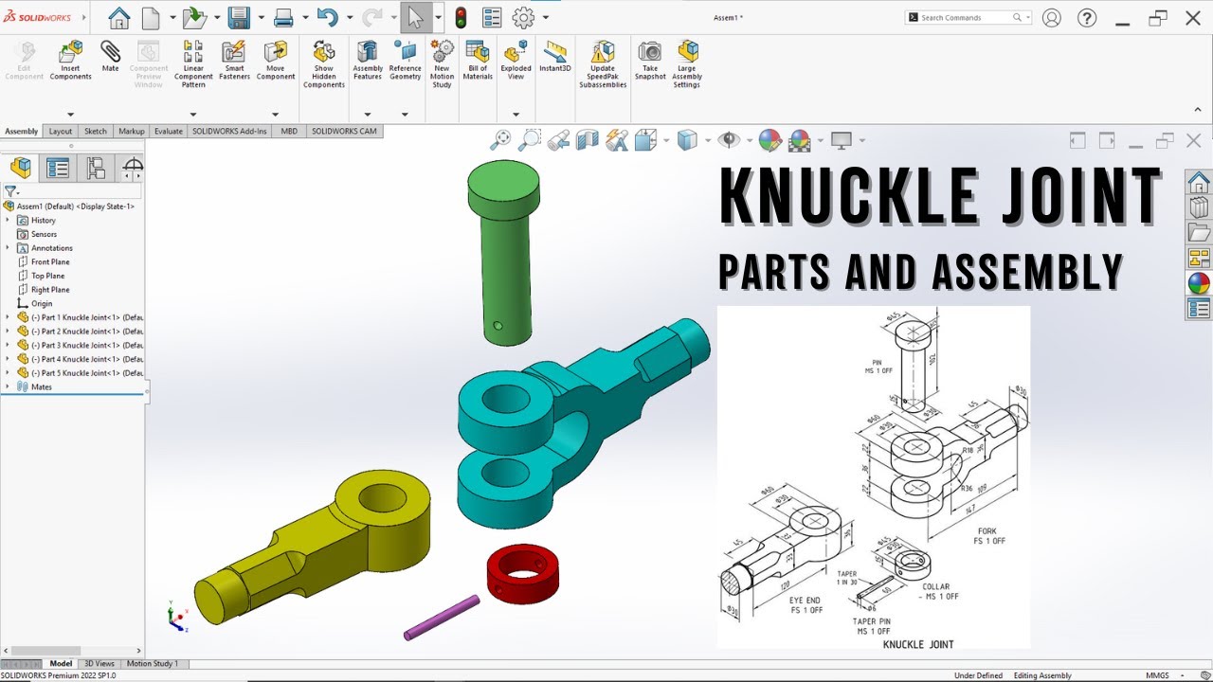Create a new document
This screenshot has width=1213, height=682.
[x=151, y=17]
